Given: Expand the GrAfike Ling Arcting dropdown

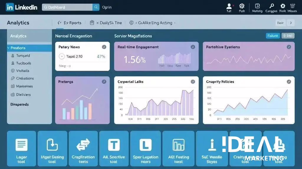Looking at the screenshot, I should [x=152, y=23].
